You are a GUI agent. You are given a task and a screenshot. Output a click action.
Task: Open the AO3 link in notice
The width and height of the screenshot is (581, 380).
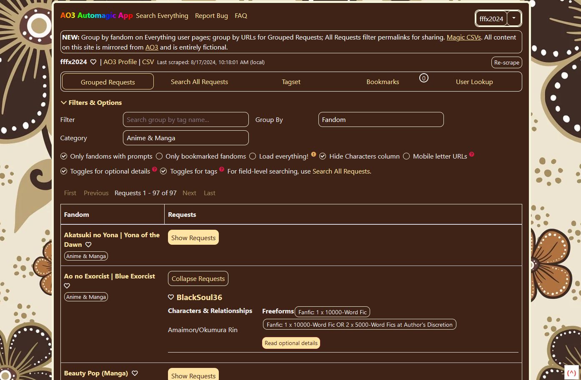(152, 47)
